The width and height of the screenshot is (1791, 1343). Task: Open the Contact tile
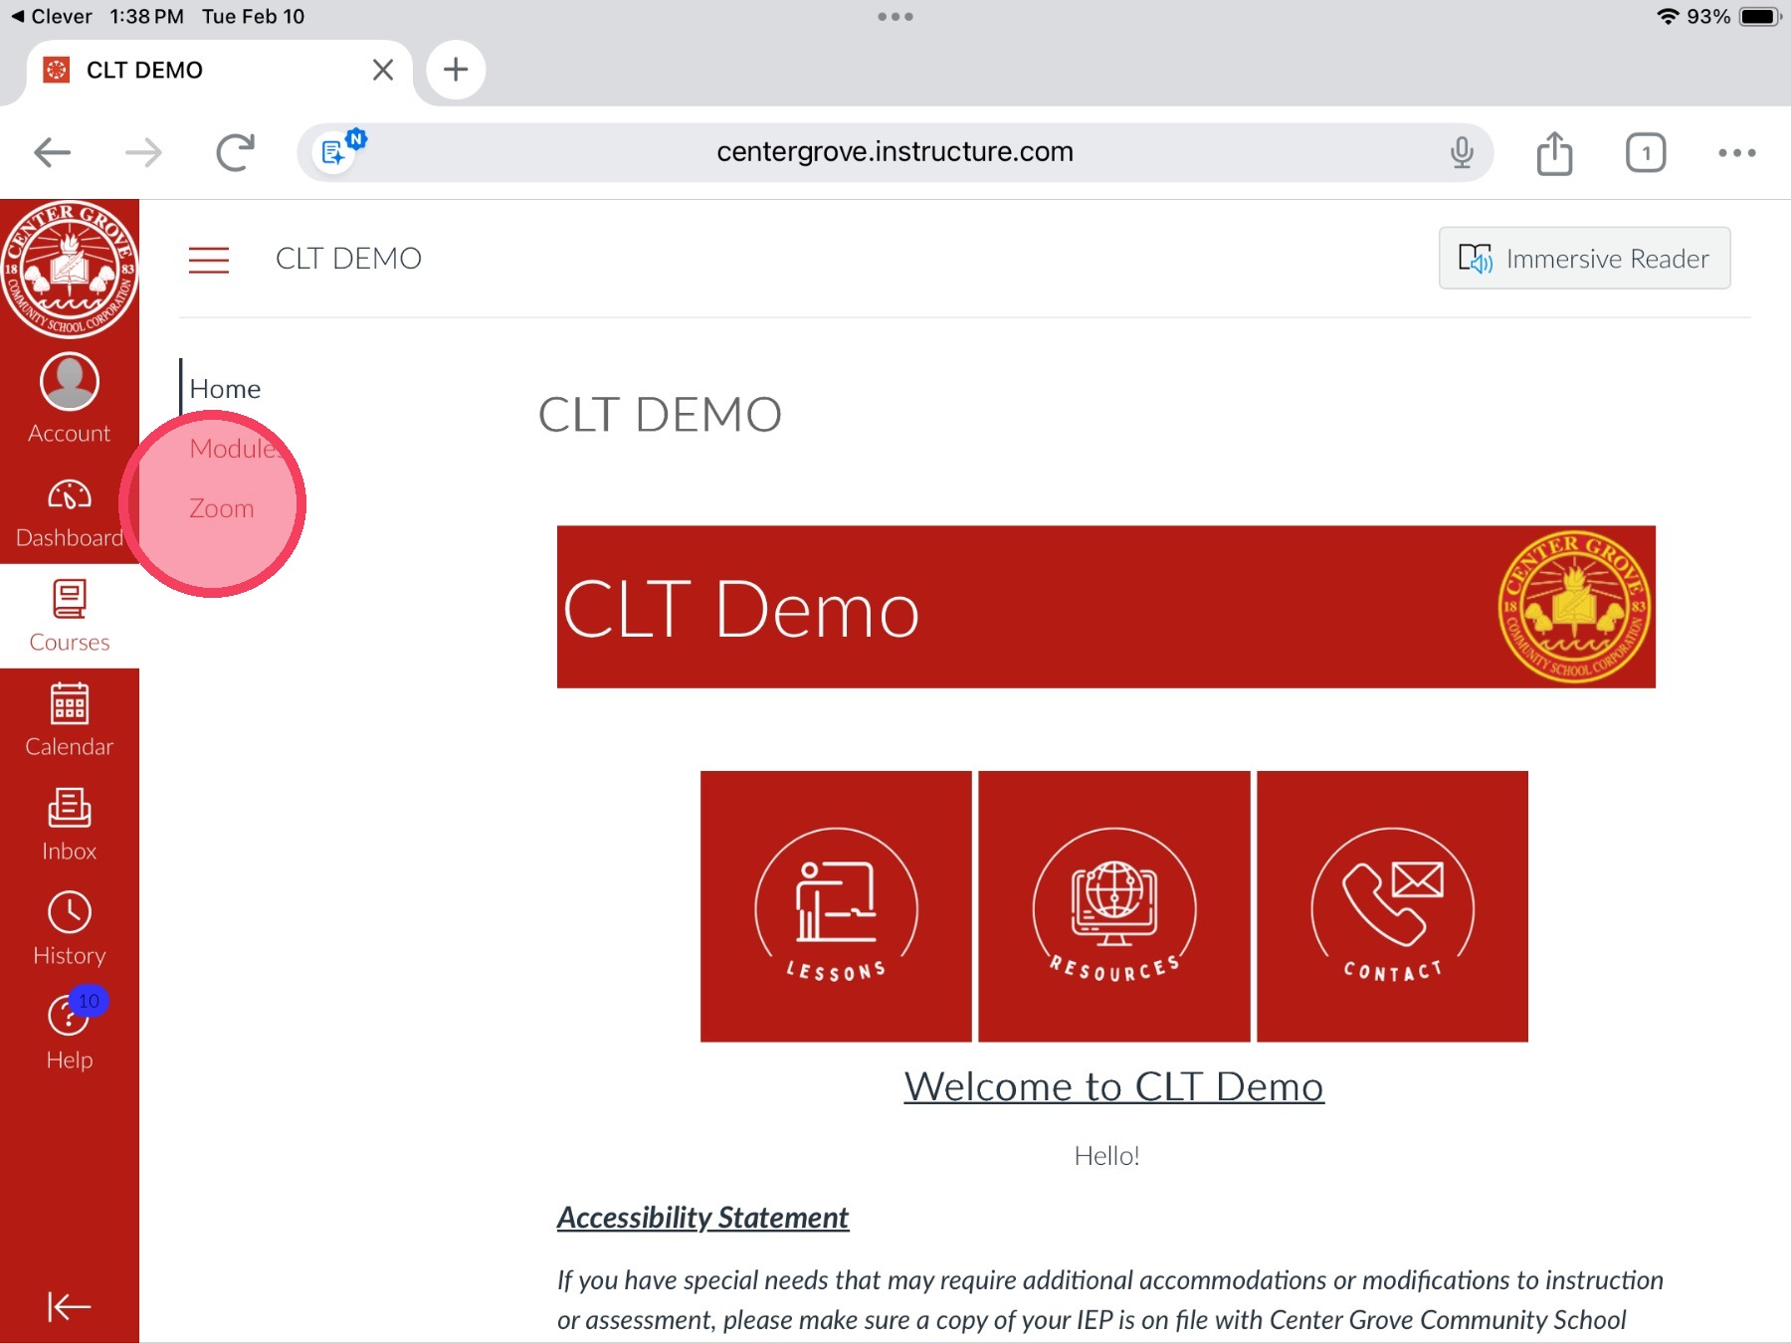pos(1393,906)
